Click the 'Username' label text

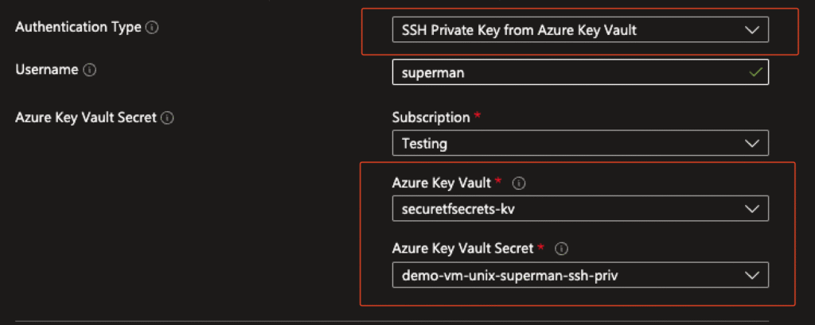click(x=47, y=70)
